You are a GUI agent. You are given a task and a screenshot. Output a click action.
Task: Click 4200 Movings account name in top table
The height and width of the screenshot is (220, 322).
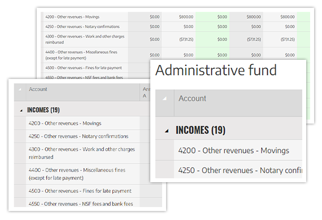72,17
